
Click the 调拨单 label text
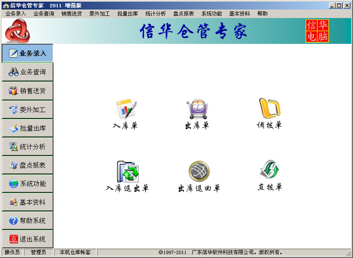[269, 125]
